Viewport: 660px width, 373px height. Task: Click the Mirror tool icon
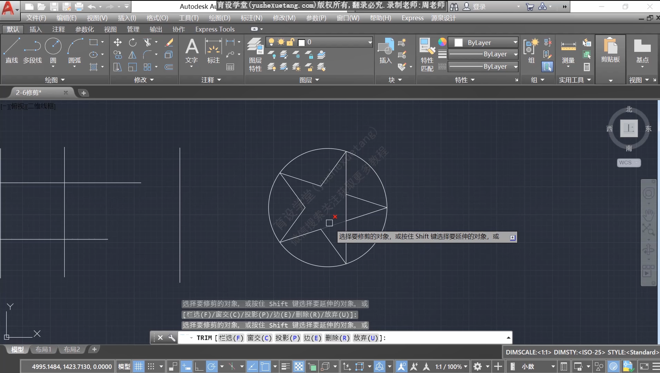coord(132,54)
